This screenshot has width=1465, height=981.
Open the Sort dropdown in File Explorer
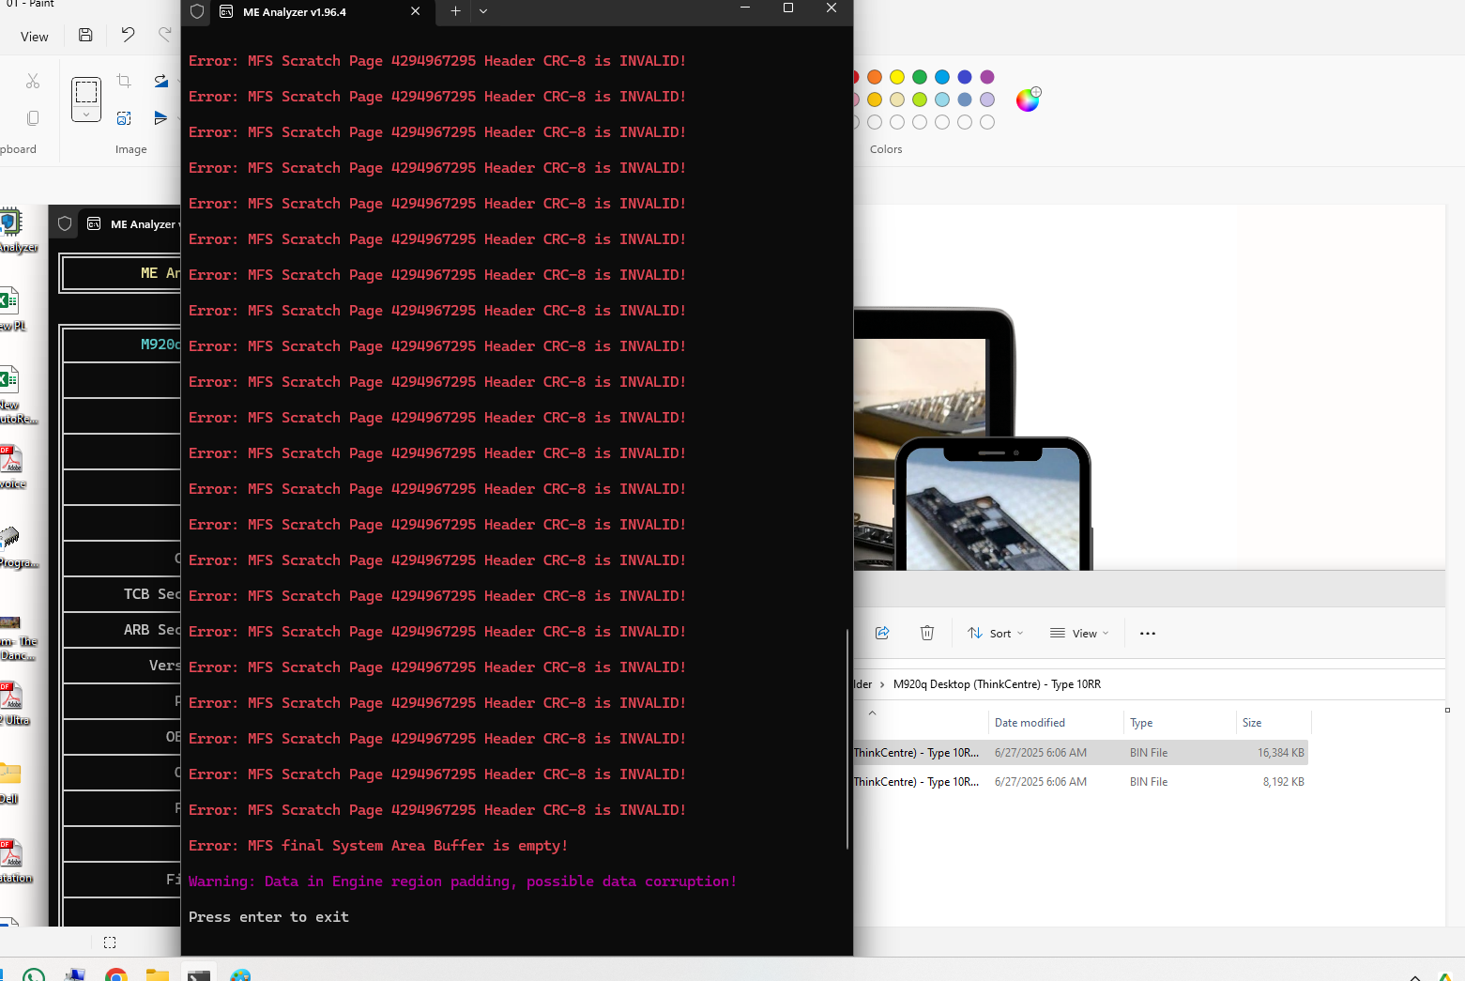click(995, 633)
